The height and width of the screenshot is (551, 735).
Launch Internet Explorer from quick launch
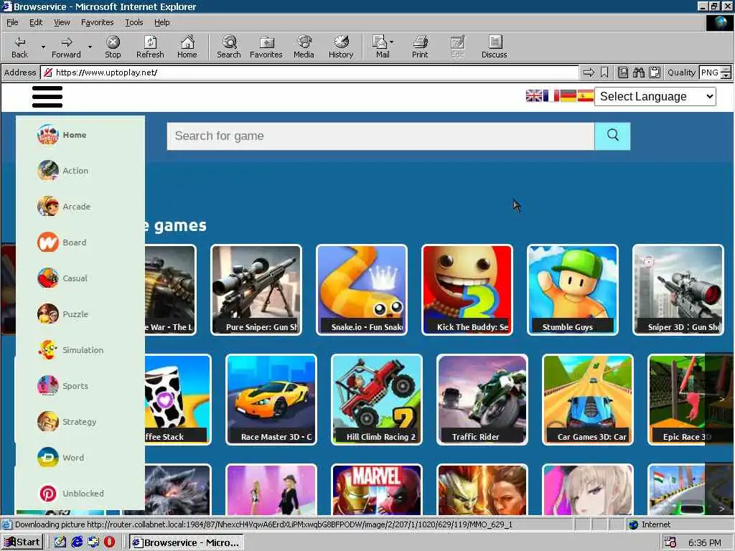[x=77, y=542]
